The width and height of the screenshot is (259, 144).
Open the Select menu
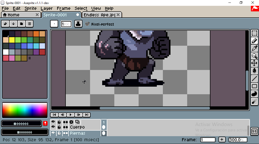[81, 8]
